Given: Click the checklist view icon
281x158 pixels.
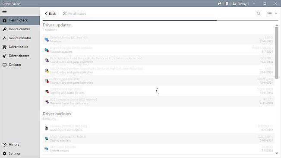Looking at the screenshot, I should 269,13.
